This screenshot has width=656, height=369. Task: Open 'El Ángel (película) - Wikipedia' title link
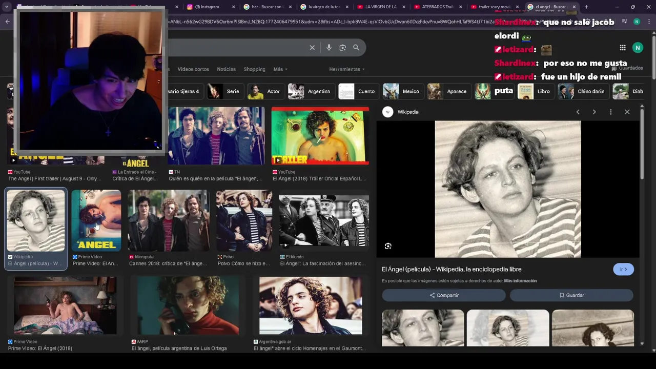[452, 269]
